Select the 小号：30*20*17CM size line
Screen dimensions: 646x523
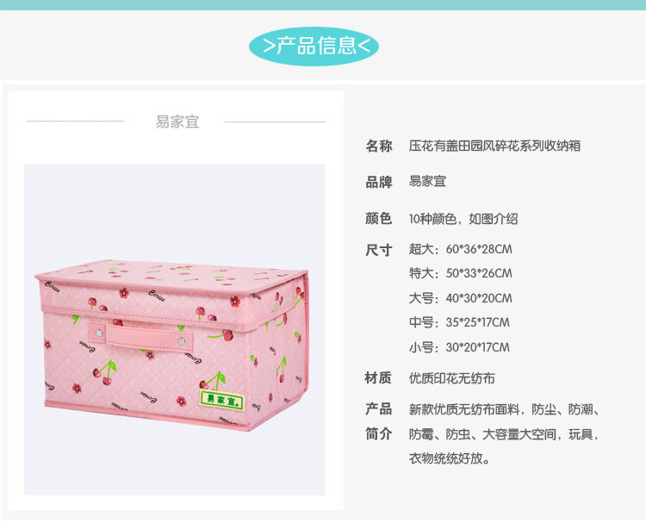click(459, 347)
